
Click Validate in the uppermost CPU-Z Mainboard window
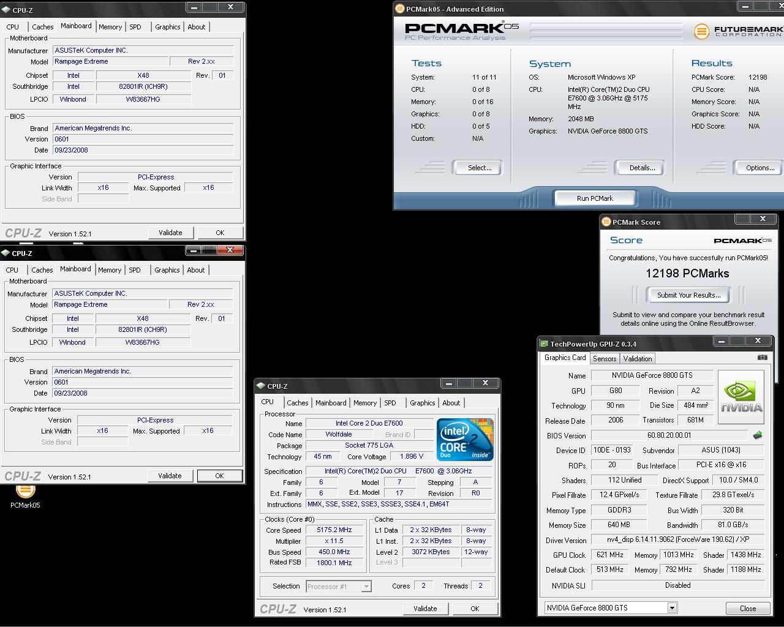coord(170,233)
